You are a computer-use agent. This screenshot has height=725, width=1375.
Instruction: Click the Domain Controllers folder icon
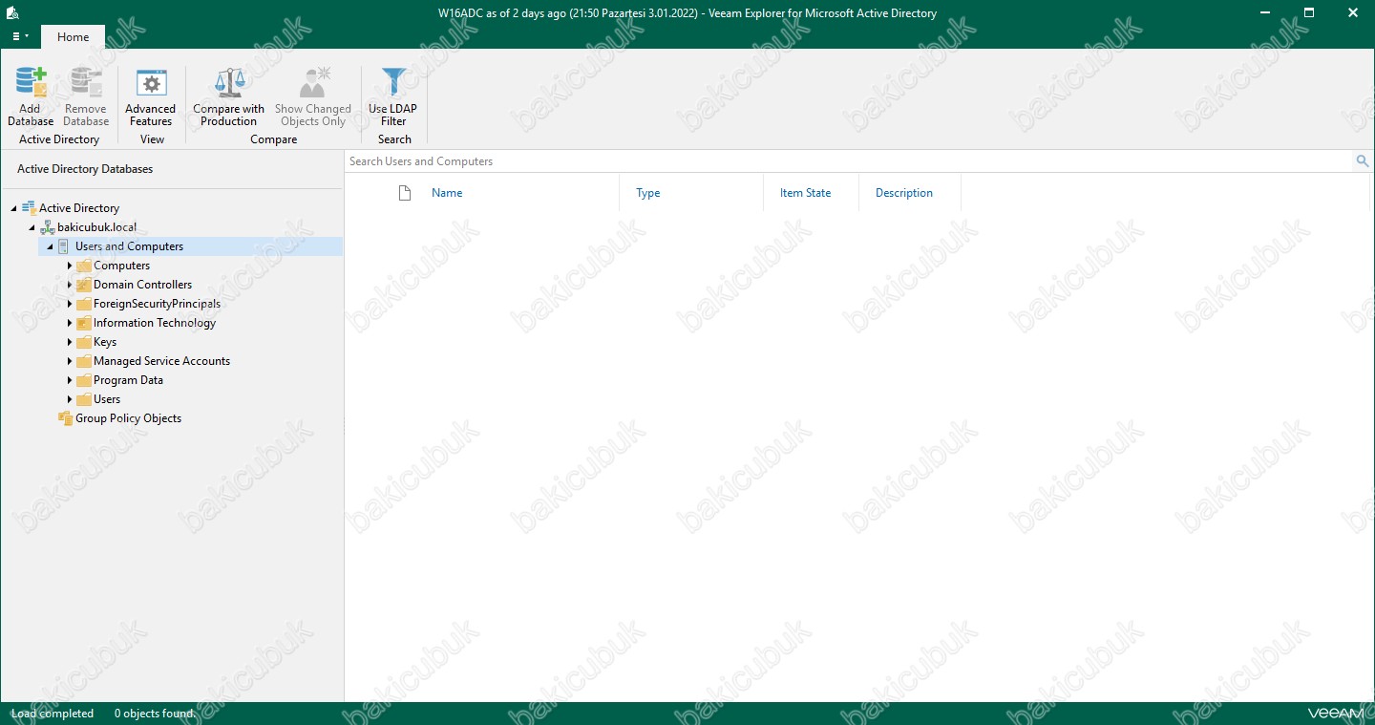(x=84, y=285)
